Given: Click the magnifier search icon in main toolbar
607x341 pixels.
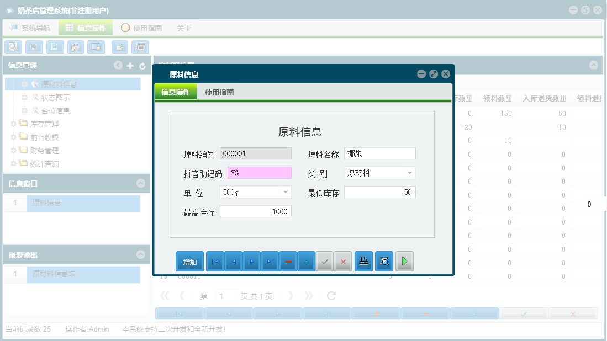Looking at the screenshot, I should (x=13, y=47).
